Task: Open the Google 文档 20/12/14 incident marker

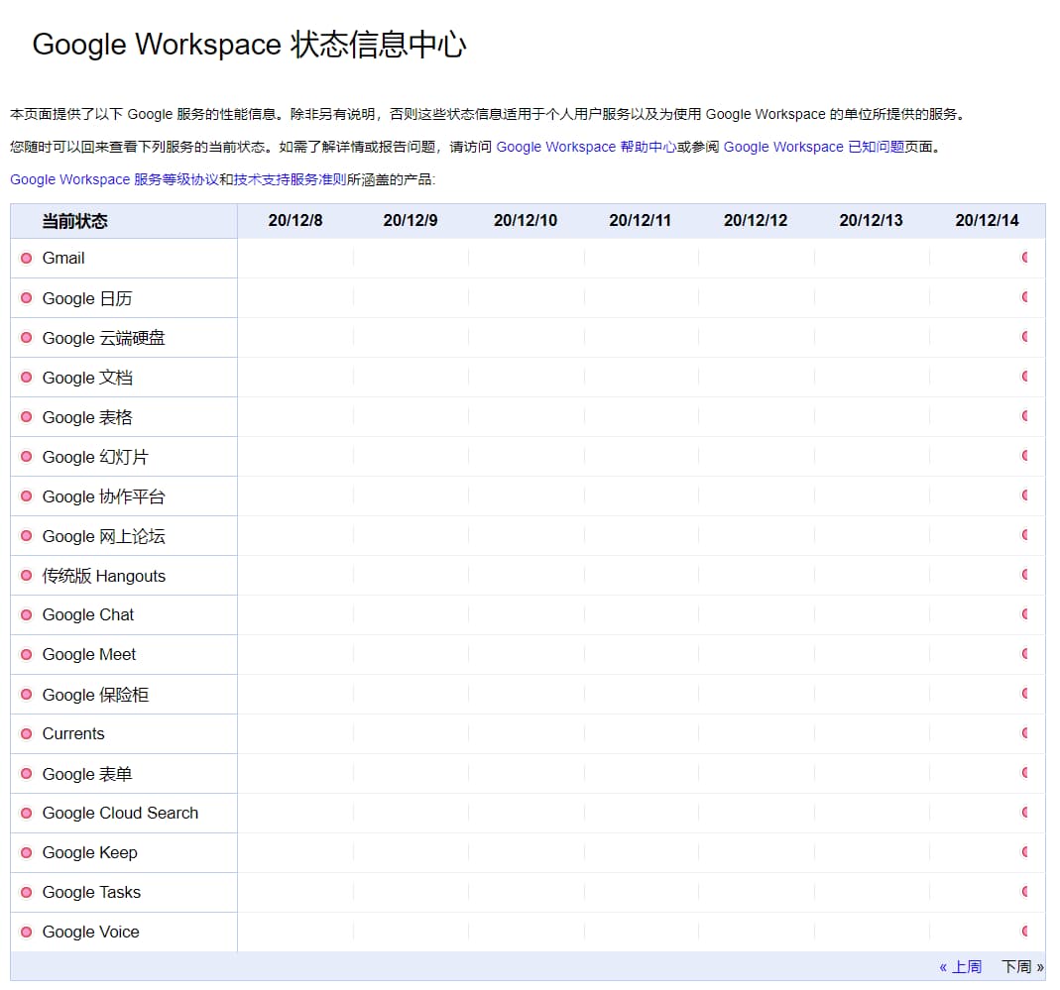Action: (1025, 376)
